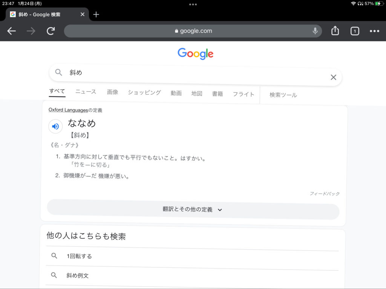Open a new tab with plus icon
Viewport: 386px width, 289px height.
[96, 15]
